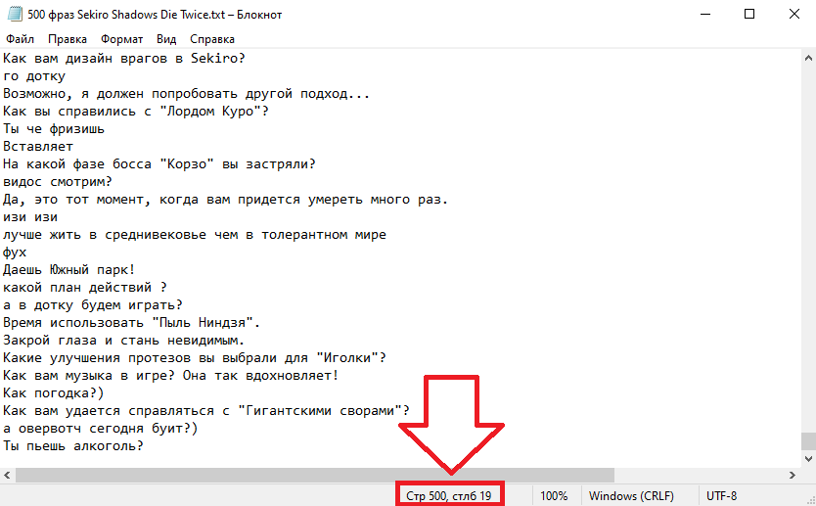Click the vertical scrollbar up arrow
Image resolution: width=816 pixels, height=506 pixels.
(808, 58)
